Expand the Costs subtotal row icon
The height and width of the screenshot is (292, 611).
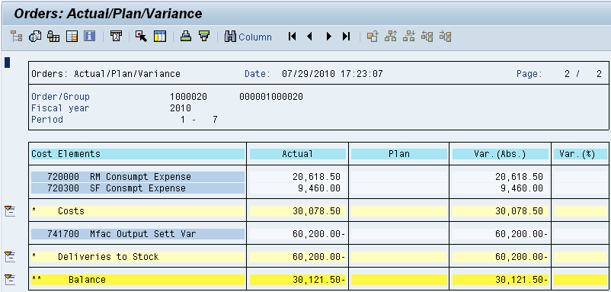[10, 211]
